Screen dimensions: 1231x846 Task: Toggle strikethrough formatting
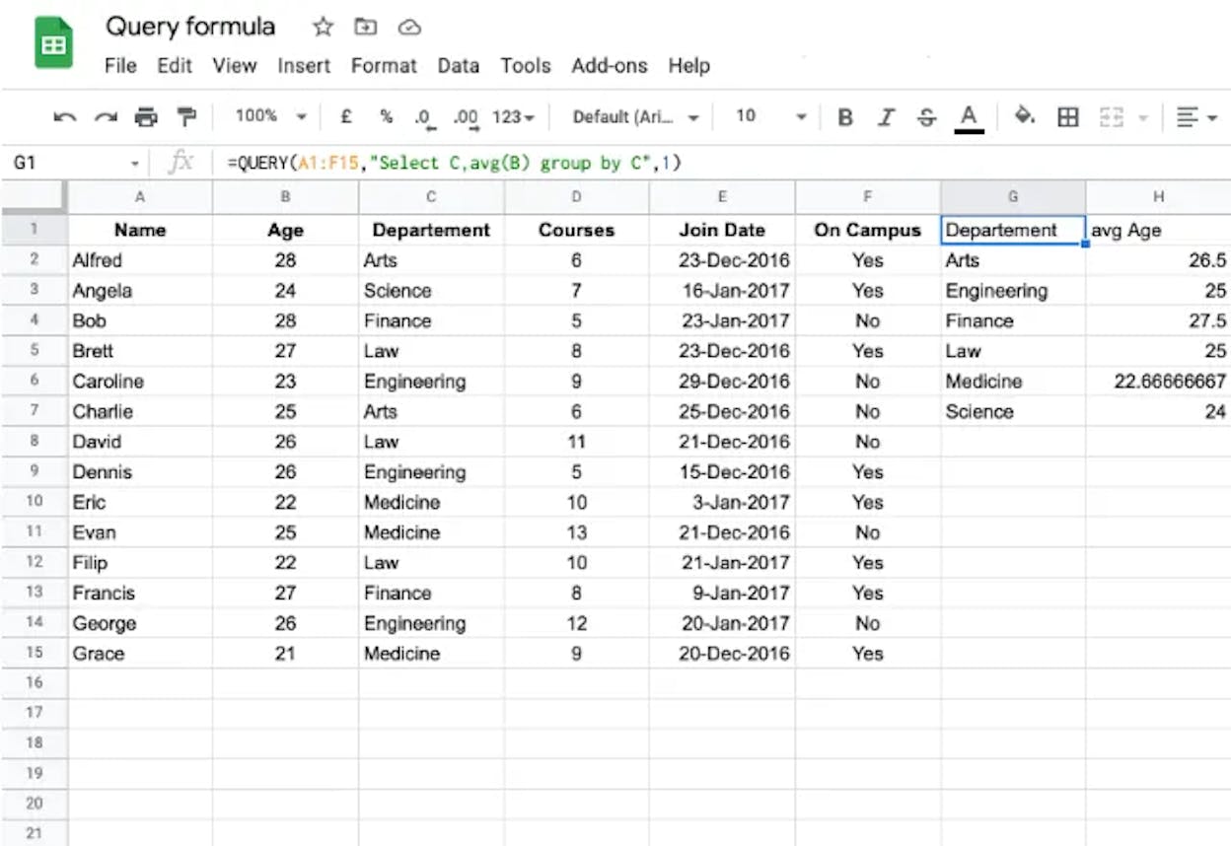(x=926, y=117)
